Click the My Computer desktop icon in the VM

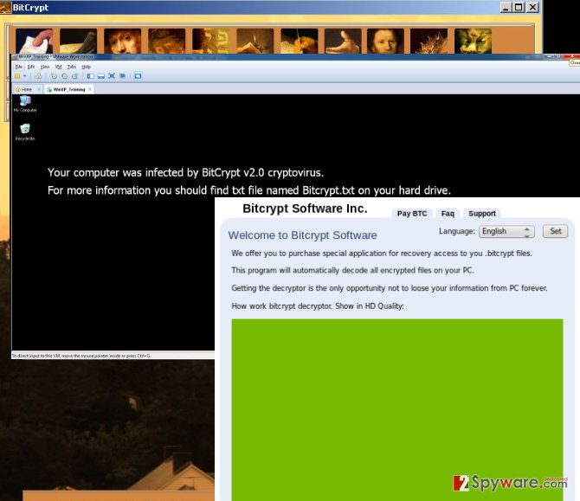pyautogui.click(x=25, y=104)
